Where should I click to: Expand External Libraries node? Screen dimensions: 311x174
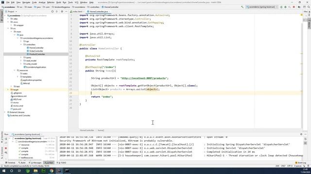tap(5, 112)
